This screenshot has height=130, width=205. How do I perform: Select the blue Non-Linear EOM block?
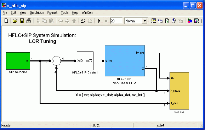(125, 61)
